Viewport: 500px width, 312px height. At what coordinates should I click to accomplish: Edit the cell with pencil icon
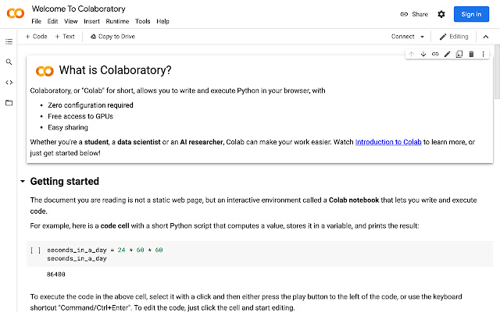tap(447, 54)
